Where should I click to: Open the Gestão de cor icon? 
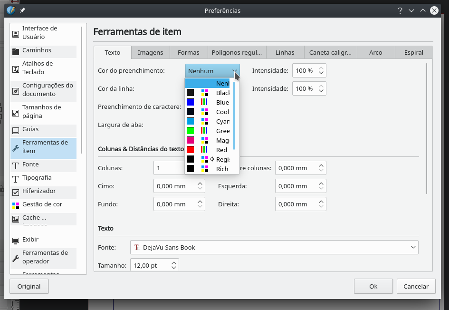coord(16,205)
